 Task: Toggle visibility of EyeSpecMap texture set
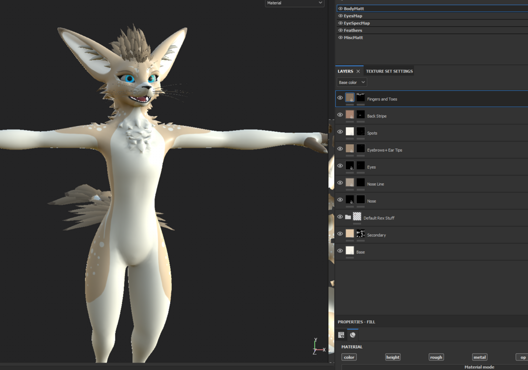tap(340, 23)
